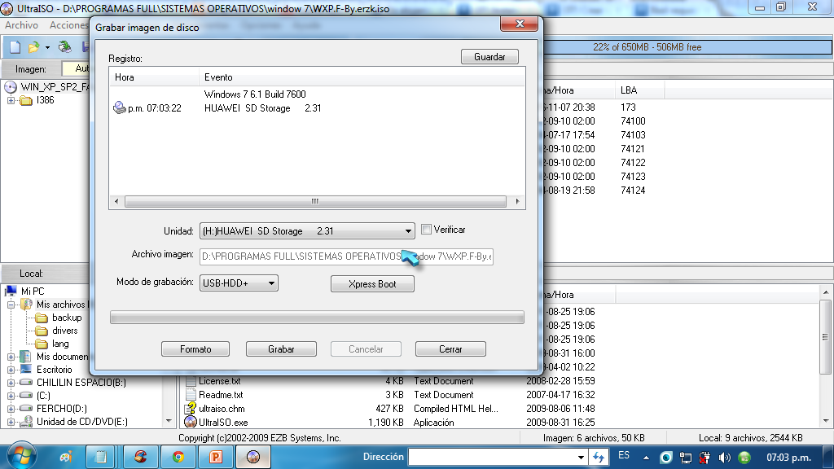Select the Readme.txt file icon

point(191,395)
